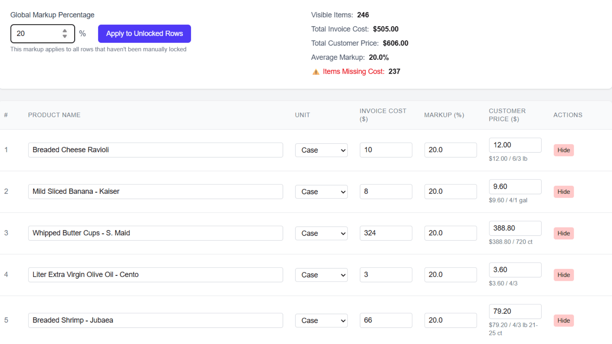Hide the Breaded Cheese Ravioli row
The width and height of the screenshot is (612, 344).
click(x=563, y=150)
